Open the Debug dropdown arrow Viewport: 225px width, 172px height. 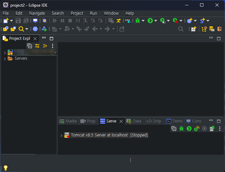(143, 21)
